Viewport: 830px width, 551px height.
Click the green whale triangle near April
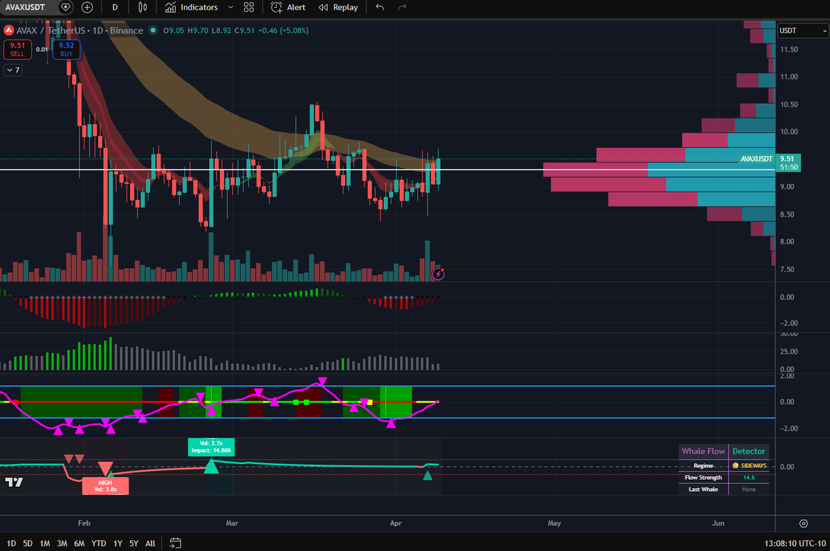pyautogui.click(x=428, y=476)
